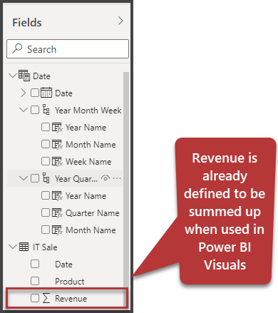Viewport: 278px width, 313px height.
Task: Click the icon beside first Month Name
Action: [x=57, y=145]
